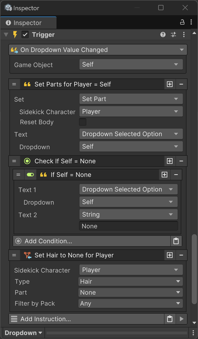Select the Inspector tab
Screen dimensions: 198x339
tap(28, 23)
